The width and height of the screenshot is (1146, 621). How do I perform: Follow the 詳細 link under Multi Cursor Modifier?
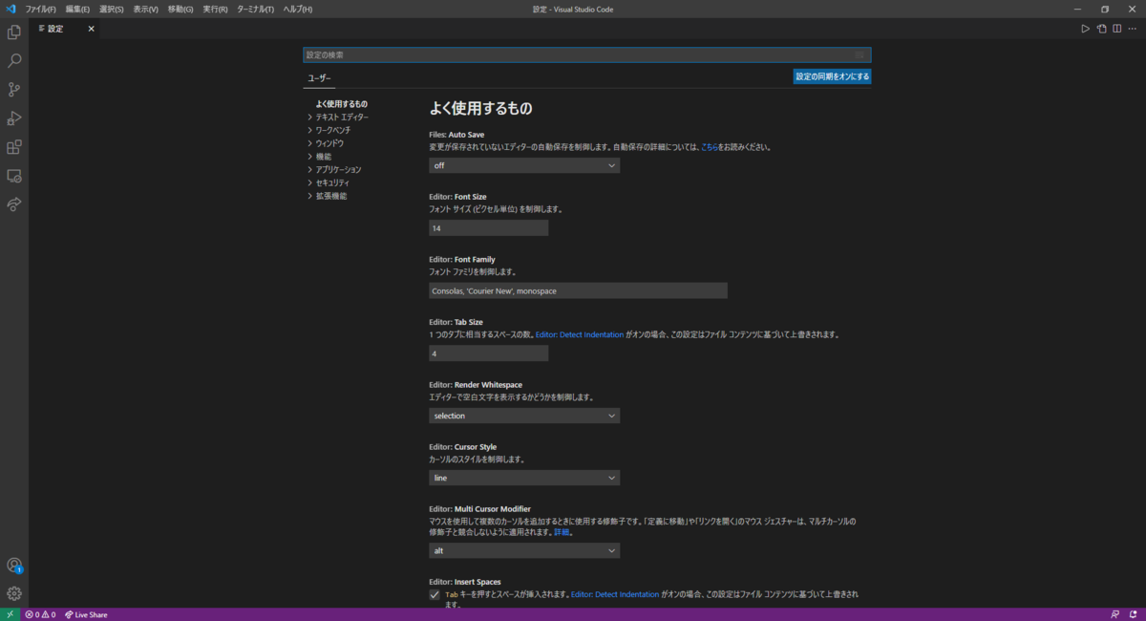point(562,532)
